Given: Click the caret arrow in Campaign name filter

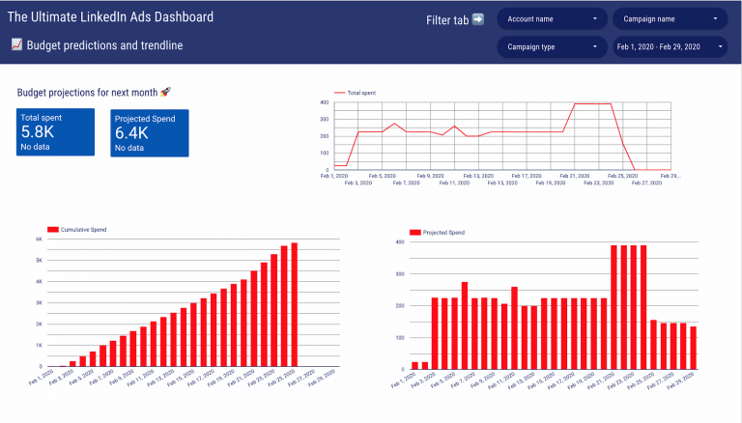Looking at the screenshot, I should coord(715,18).
